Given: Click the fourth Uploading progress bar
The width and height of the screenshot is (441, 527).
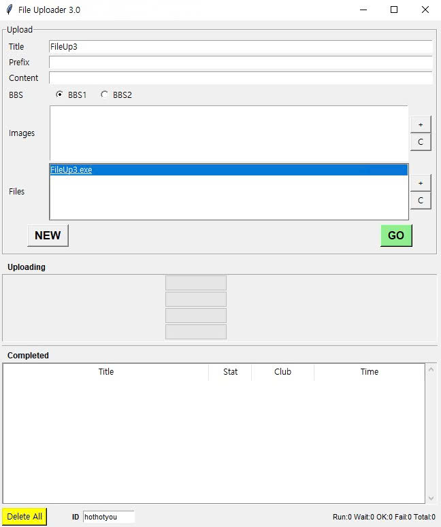Looking at the screenshot, I should click(196, 332).
